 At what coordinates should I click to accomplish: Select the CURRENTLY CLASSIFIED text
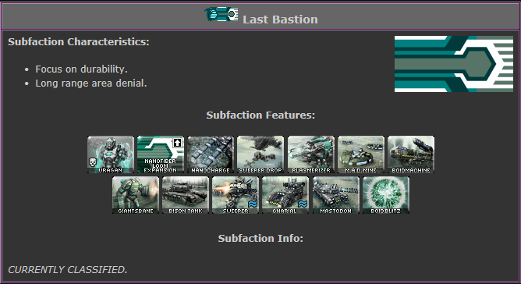point(68,270)
